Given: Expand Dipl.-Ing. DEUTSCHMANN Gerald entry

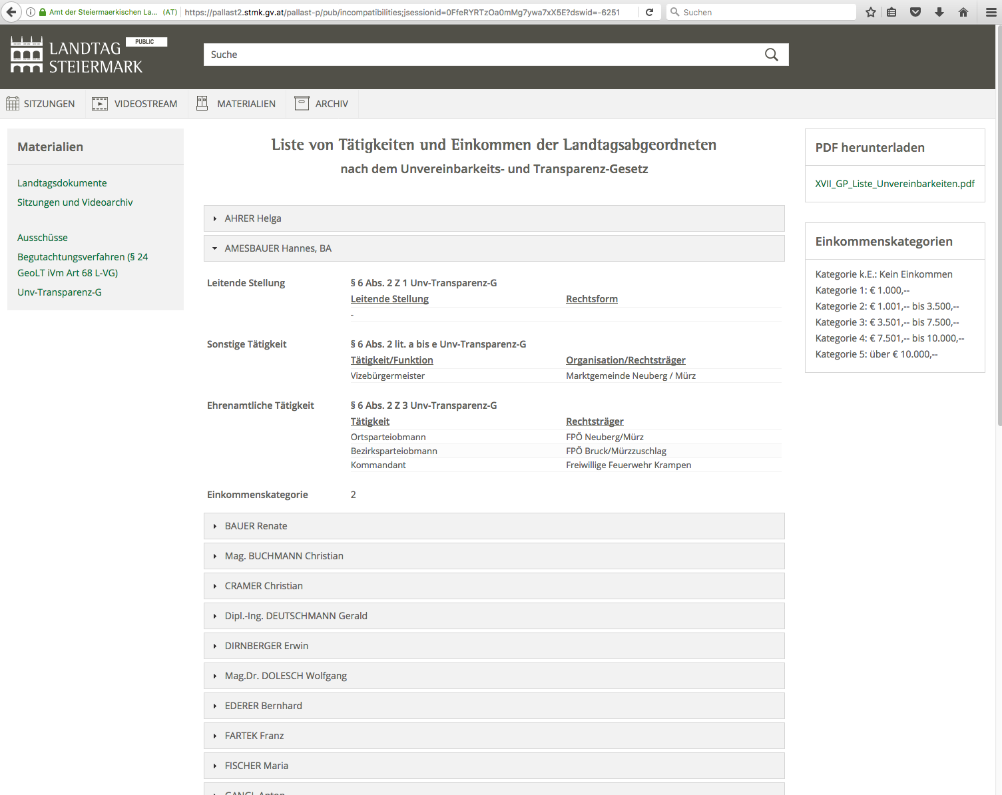Looking at the screenshot, I should 494,616.
